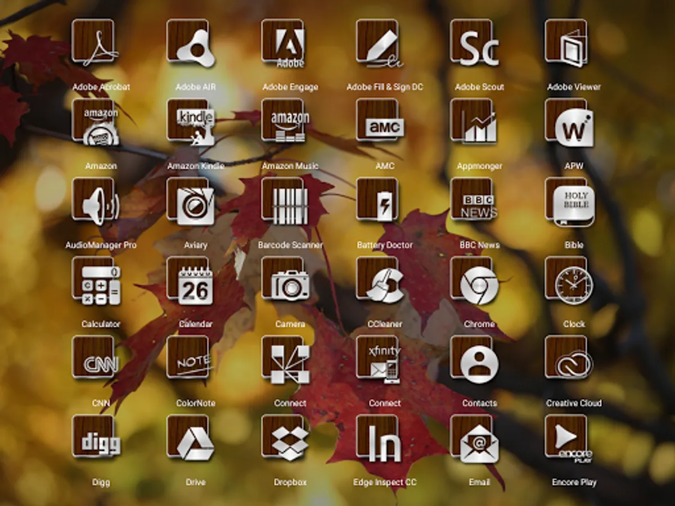Screen dimensions: 675x506
Task: Open the Amazon shopping cart icon
Action: (95, 122)
